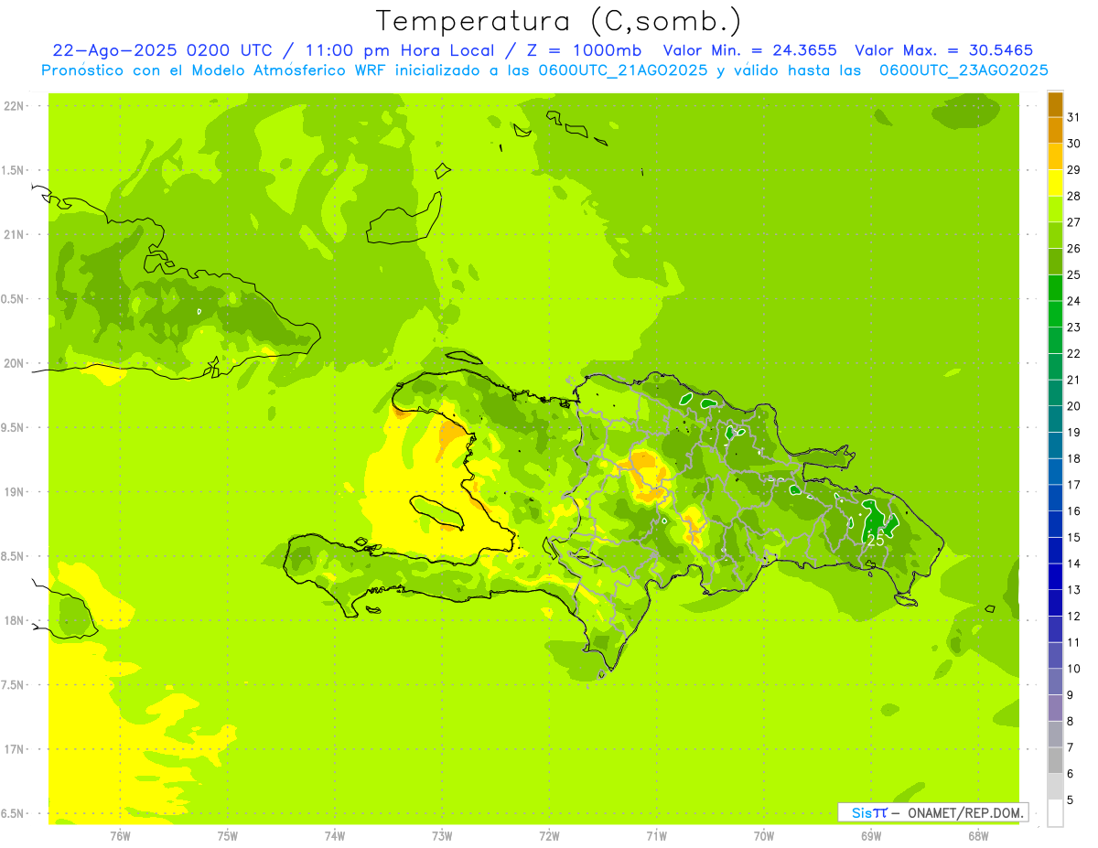Click the "75W" longitude label

click(228, 835)
